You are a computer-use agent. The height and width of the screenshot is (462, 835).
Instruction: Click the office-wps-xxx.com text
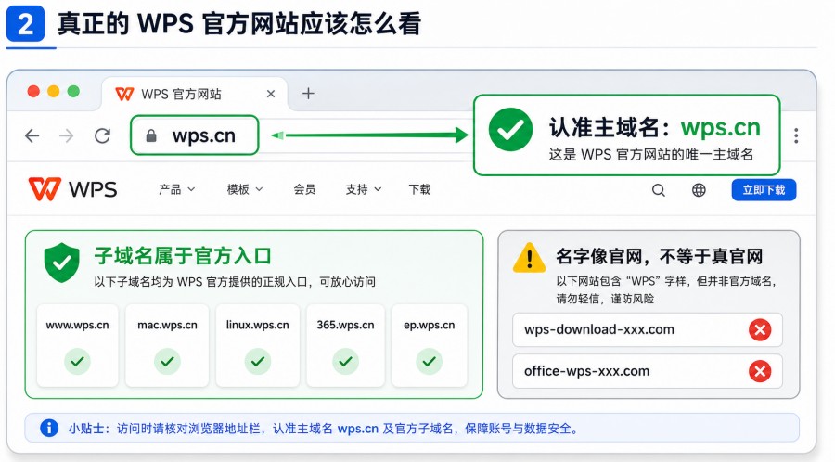(587, 371)
